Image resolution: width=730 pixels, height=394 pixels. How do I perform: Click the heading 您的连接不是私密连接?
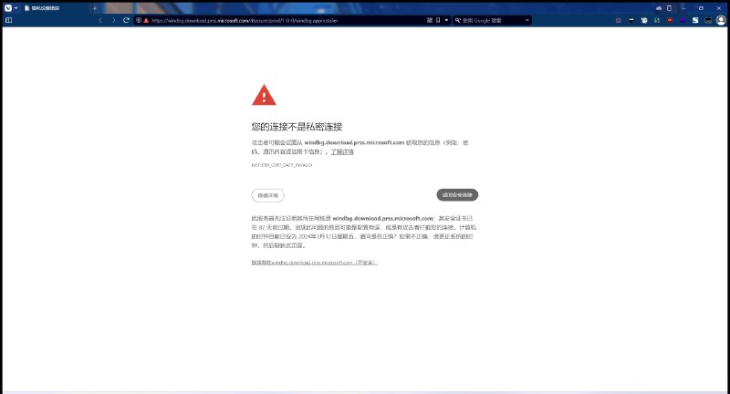tap(297, 127)
